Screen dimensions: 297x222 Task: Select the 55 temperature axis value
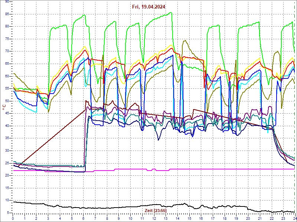point(7,89)
